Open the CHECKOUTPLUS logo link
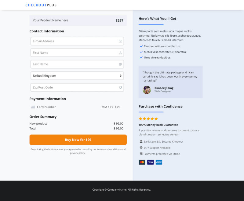 tap(41, 5)
